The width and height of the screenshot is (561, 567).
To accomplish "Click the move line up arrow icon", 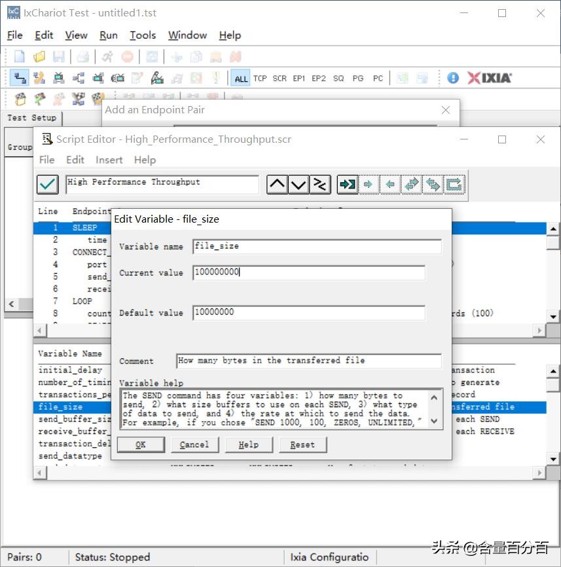I will pyautogui.click(x=277, y=185).
